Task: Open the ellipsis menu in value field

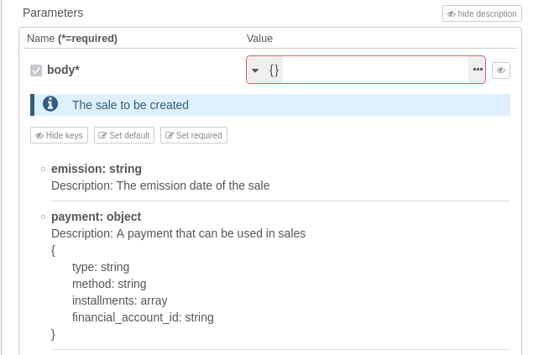Action: (478, 70)
